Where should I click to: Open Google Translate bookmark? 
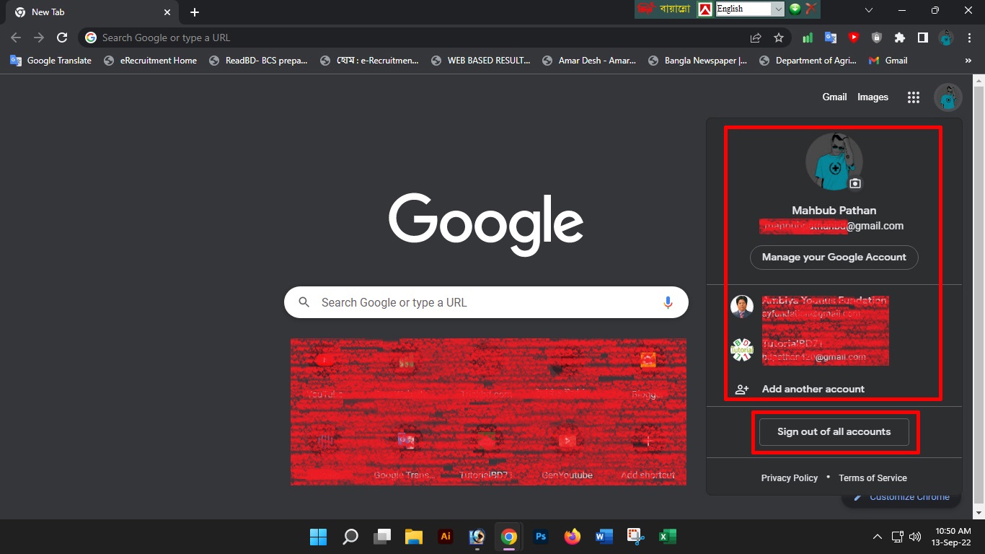pyautogui.click(x=50, y=61)
